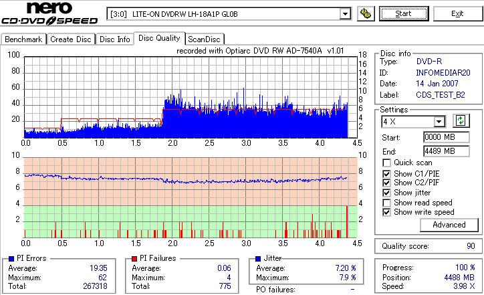This screenshot has height=295, width=484.
Task: Go to the Disc Info tab
Action: coord(115,39)
